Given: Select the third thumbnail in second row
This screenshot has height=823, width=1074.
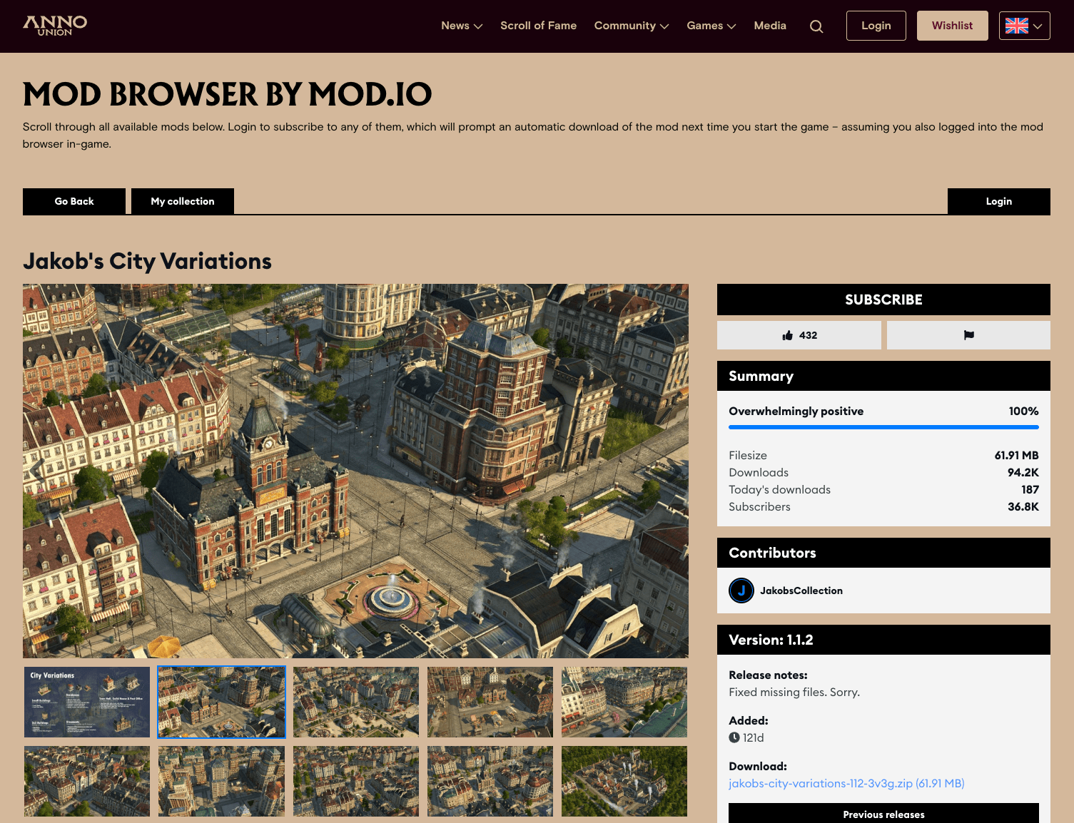Looking at the screenshot, I should [356, 782].
